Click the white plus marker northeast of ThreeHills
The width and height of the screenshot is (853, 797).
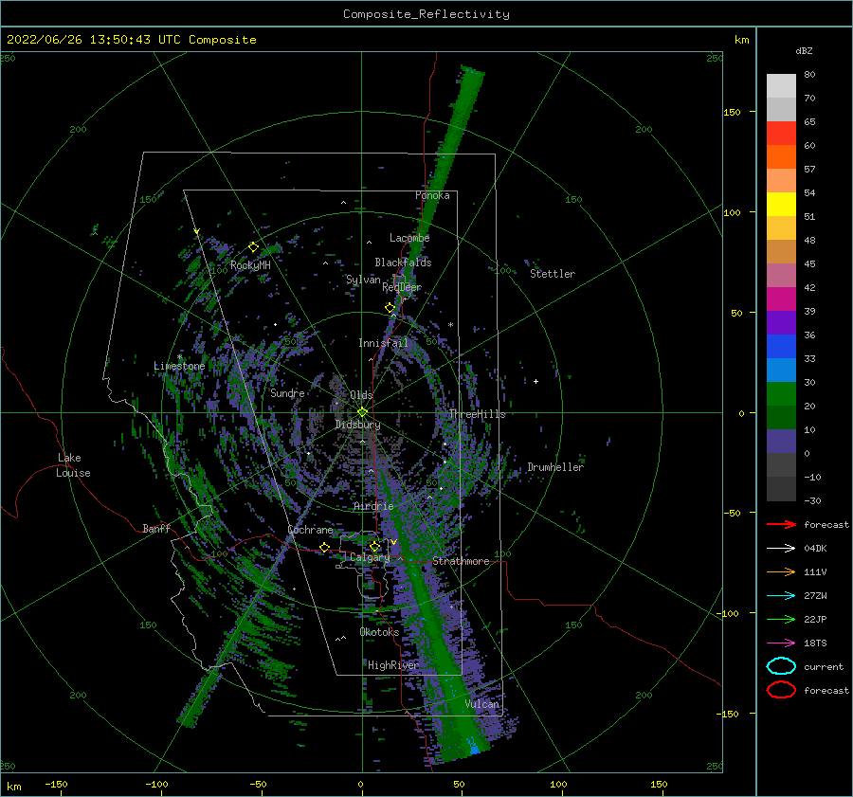pos(535,381)
